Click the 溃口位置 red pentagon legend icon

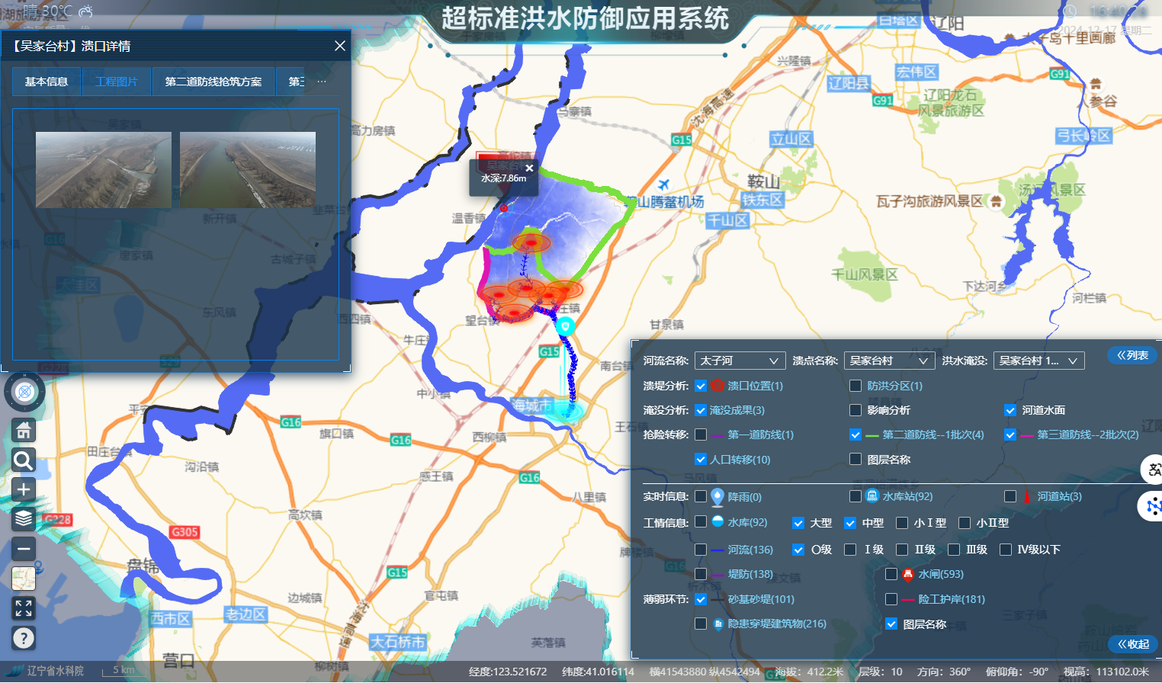coord(717,386)
